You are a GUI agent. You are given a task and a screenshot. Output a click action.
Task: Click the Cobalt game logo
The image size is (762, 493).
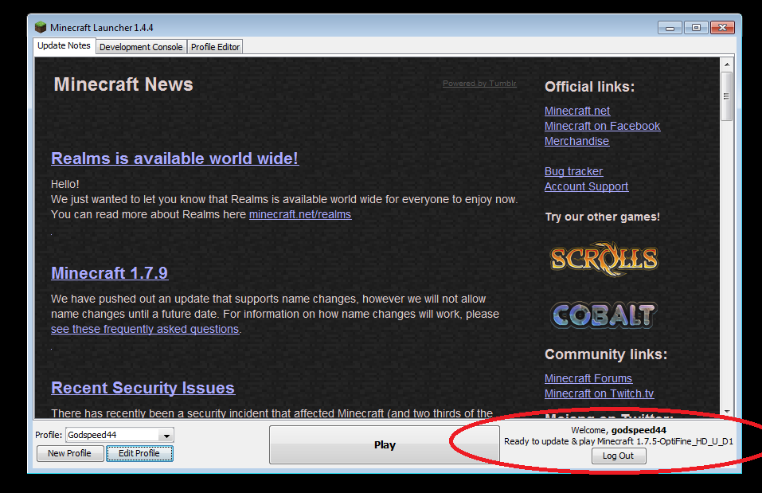point(604,315)
